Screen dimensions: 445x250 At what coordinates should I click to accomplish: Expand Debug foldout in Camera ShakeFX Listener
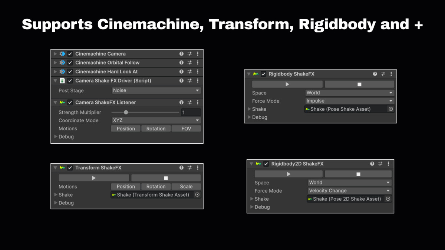point(56,137)
